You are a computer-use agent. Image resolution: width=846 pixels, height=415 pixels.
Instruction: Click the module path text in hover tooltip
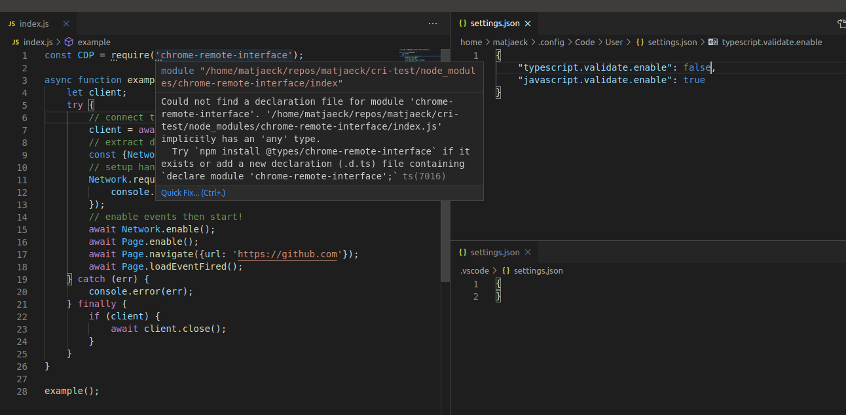(x=318, y=77)
